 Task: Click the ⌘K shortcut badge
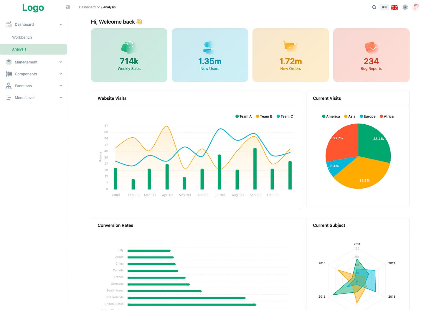[x=384, y=7]
